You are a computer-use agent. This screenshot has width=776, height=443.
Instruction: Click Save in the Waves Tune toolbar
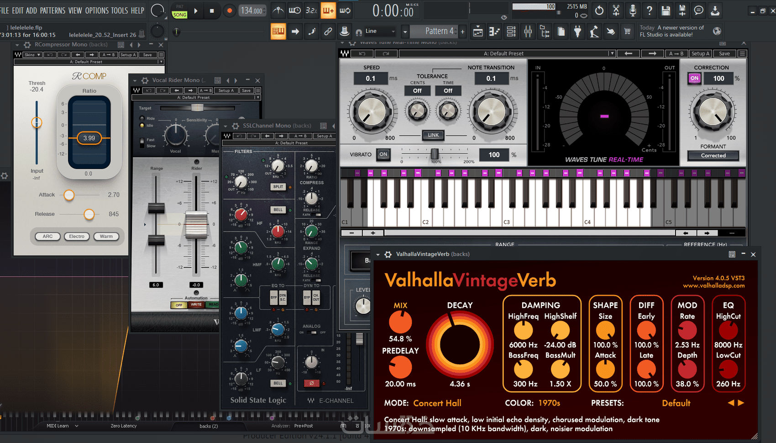pos(724,53)
